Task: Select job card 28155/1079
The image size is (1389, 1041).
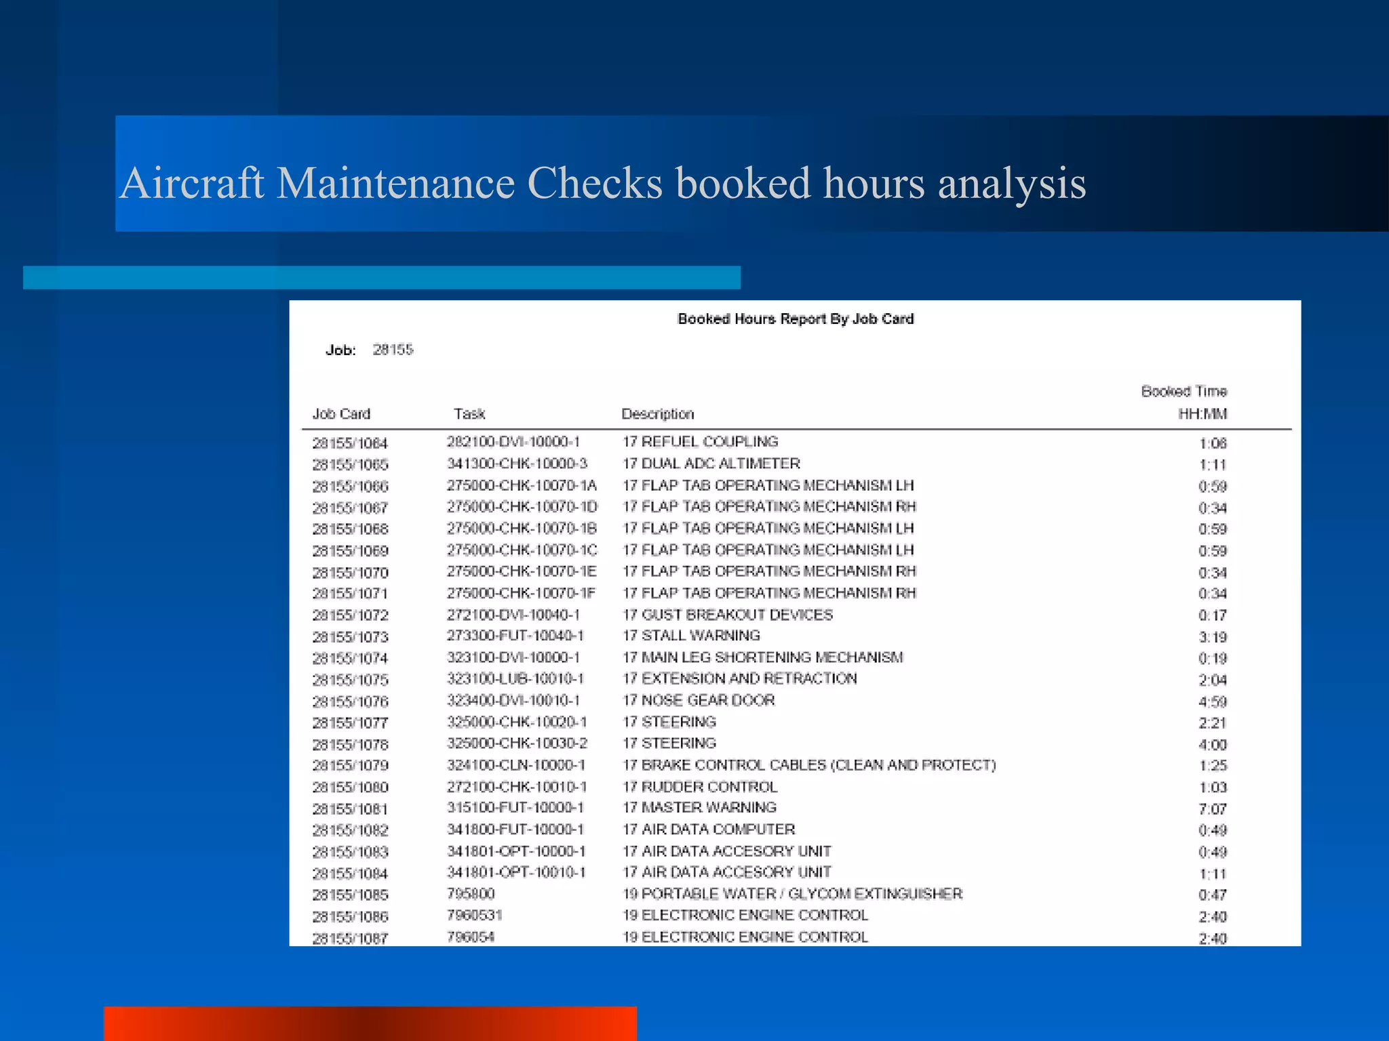Action: coord(350,766)
